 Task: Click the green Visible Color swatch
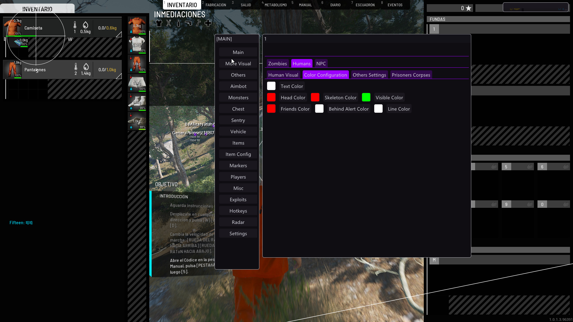[x=366, y=97]
